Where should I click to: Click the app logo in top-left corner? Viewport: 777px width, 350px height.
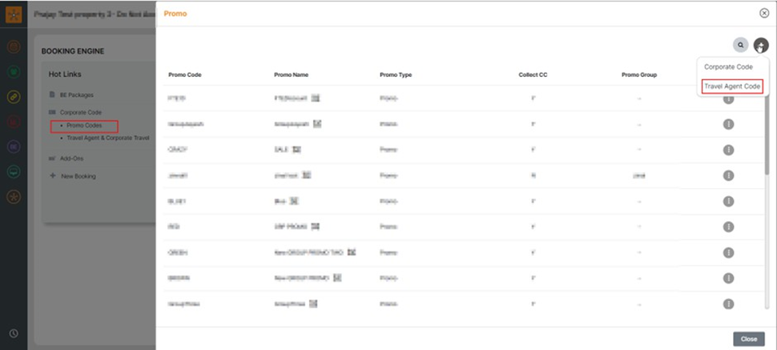point(14,14)
